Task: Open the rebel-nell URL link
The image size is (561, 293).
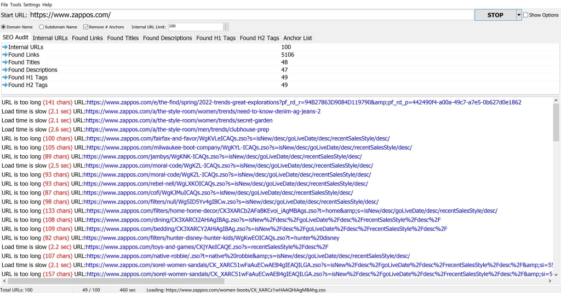Action: tap(225, 184)
